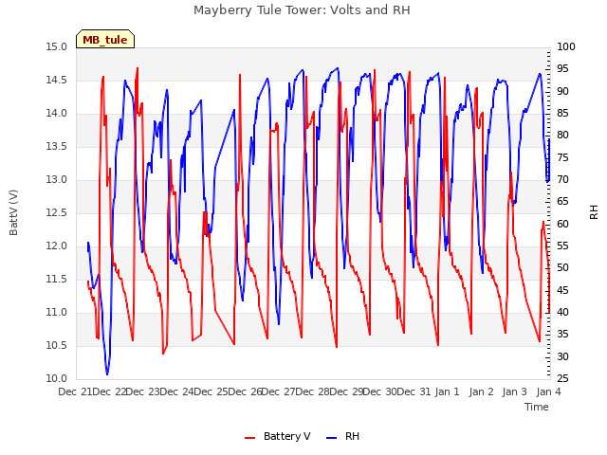This screenshot has height=455, width=607.
Task: Click the 15.0 voltage axis value
Action: click(57, 47)
